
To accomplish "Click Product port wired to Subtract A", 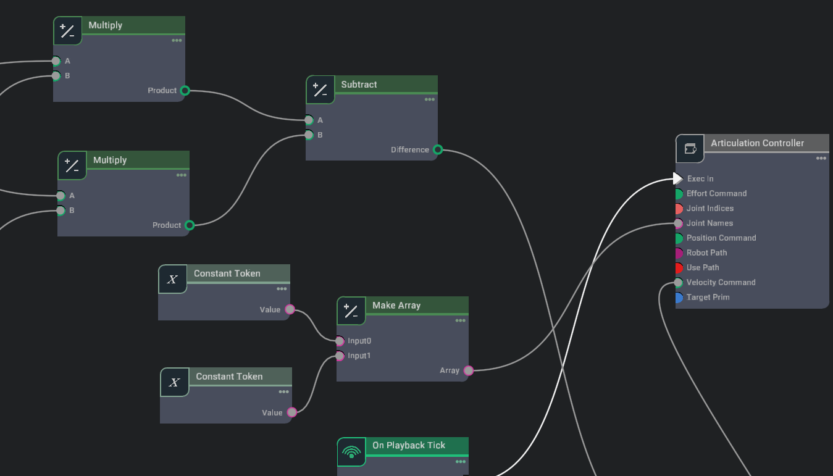I will pyautogui.click(x=185, y=90).
